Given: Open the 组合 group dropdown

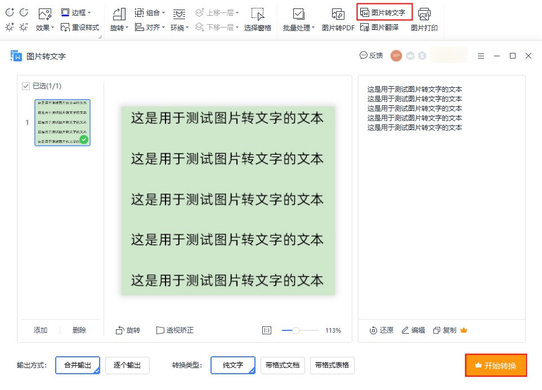Looking at the screenshot, I should pos(150,13).
